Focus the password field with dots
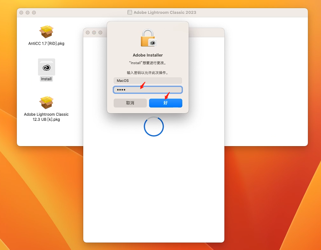Screen dimensions: 321x250 147,90
